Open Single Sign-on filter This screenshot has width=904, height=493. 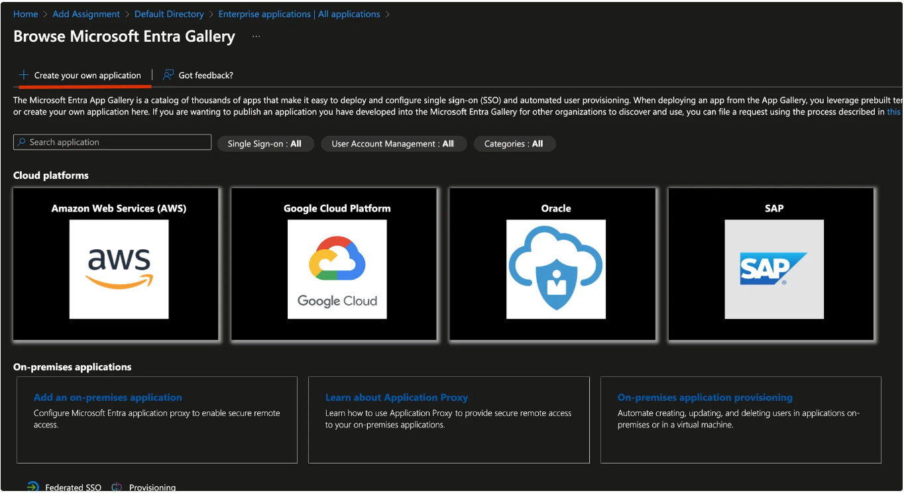(264, 144)
